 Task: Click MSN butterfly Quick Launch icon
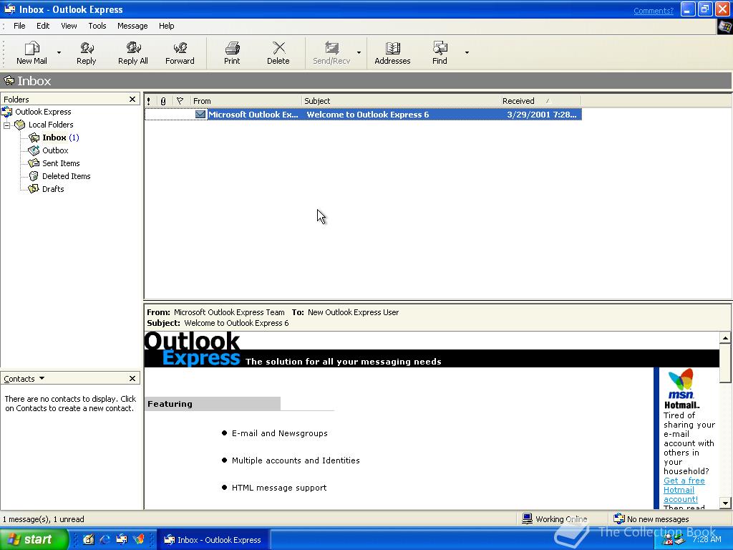tap(139, 540)
